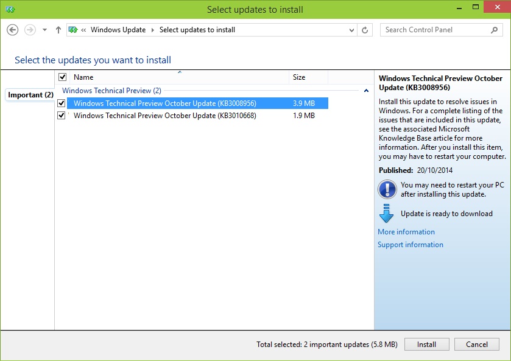
Task: Toggle the select-all checkbox in header
Action: pos(62,77)
